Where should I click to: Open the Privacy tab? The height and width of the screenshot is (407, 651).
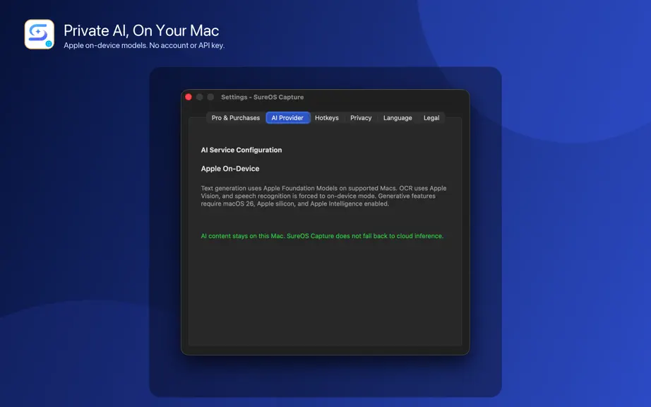tap(361, 118)
